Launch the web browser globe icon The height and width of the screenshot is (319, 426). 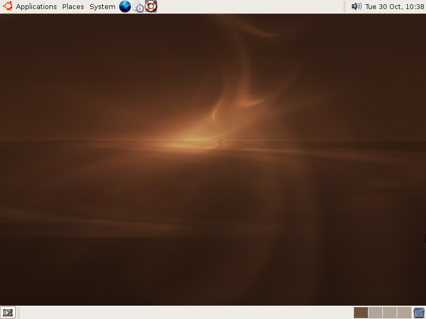coord(125,6)
